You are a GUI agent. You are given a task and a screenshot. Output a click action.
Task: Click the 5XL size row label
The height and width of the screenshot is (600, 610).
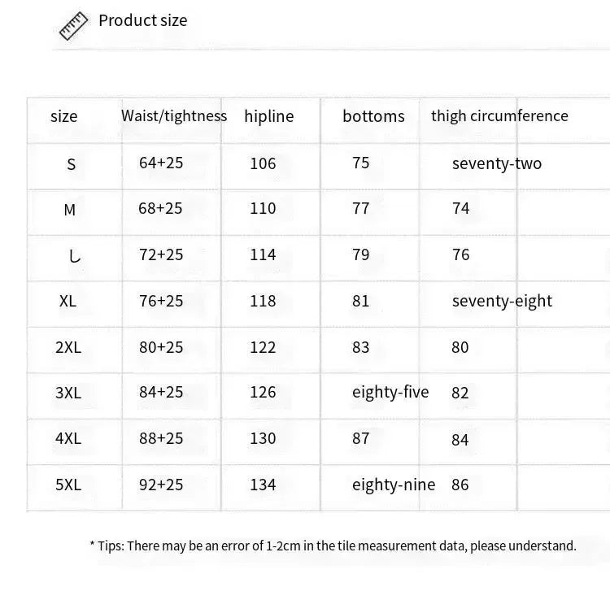(x=68, y=485)
